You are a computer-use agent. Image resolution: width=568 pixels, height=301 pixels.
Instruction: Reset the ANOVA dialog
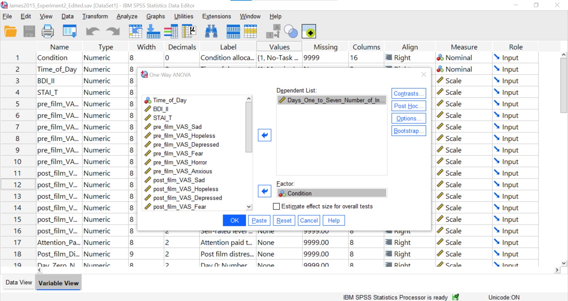click(284, 220)
